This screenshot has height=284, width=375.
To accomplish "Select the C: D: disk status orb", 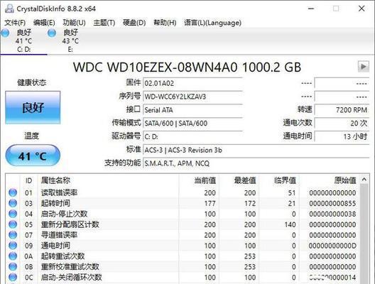I will pyautogui.click(x=5, y=33).
